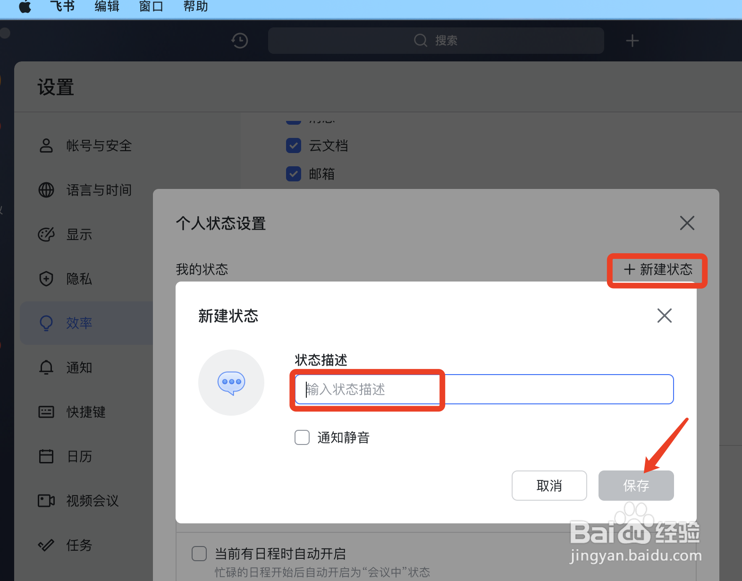Viewport: 742px width, 581px height.
Task: Click the chat bubble status icon
Action: point(231,383)
